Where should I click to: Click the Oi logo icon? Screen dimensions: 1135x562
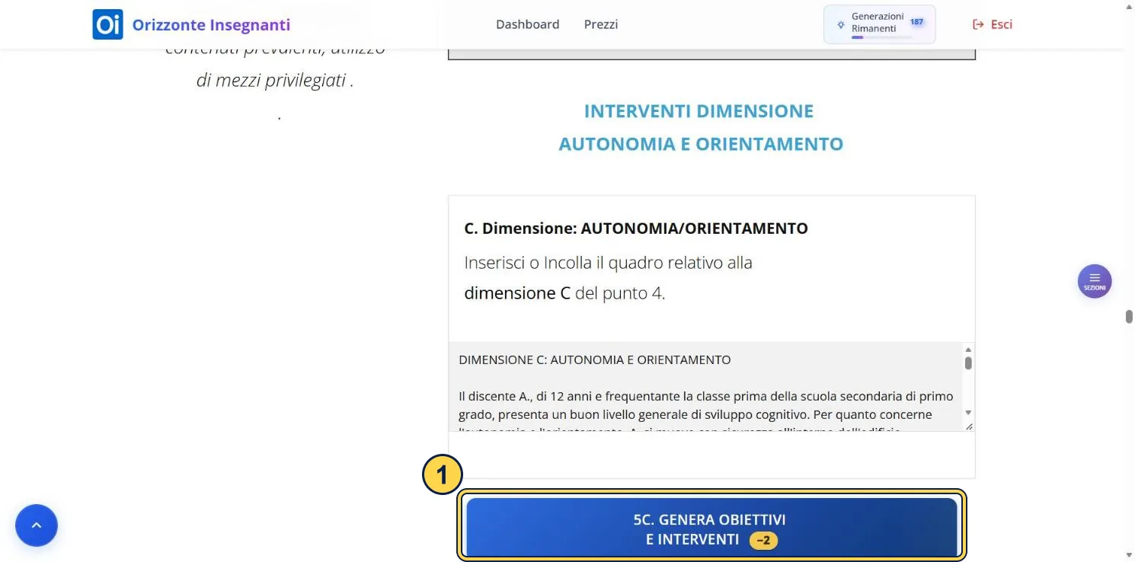tap(107, 24)
